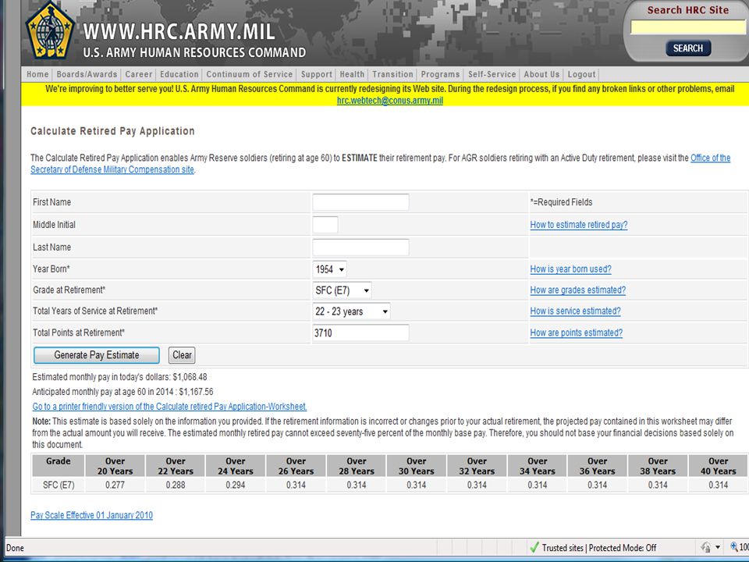This screenshot has height=562, width=749.
Task: Click Protected Mode: Off status text
Action: point(623,548)
